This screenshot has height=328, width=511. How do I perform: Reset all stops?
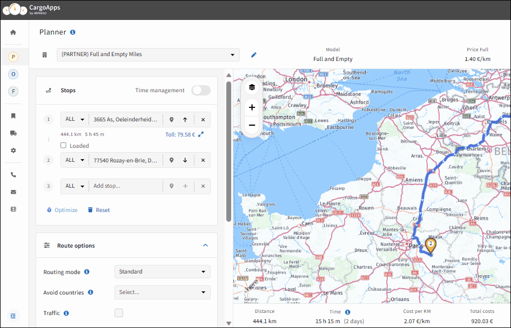pos(99,210)
